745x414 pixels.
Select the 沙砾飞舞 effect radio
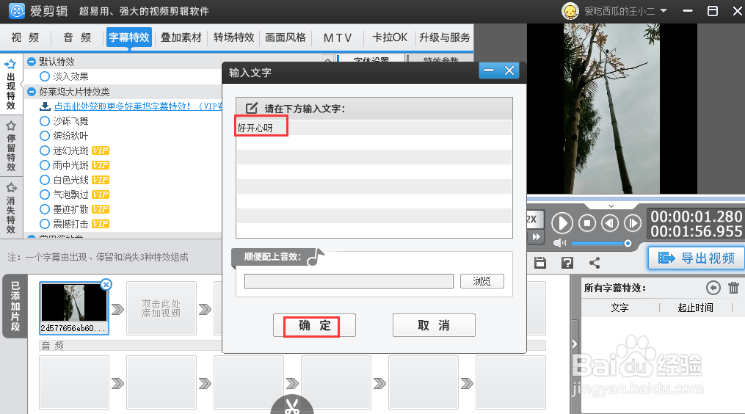[45, 121]
